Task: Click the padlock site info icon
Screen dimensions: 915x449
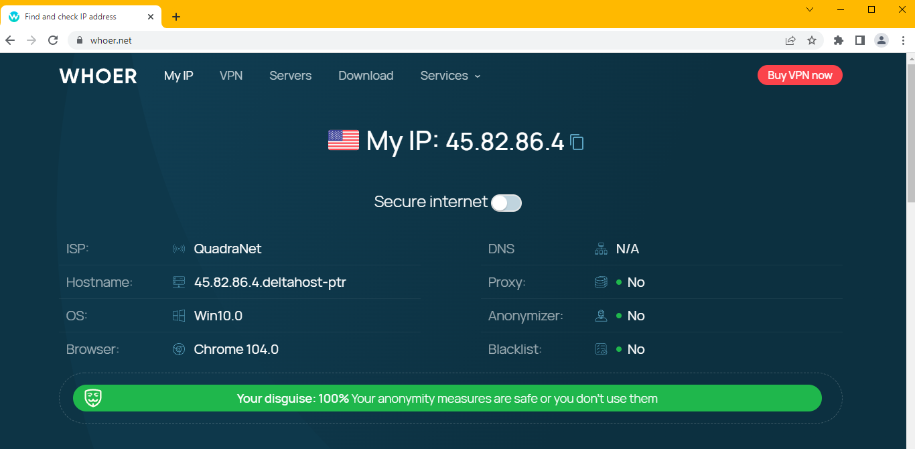Action: point(80,40)
